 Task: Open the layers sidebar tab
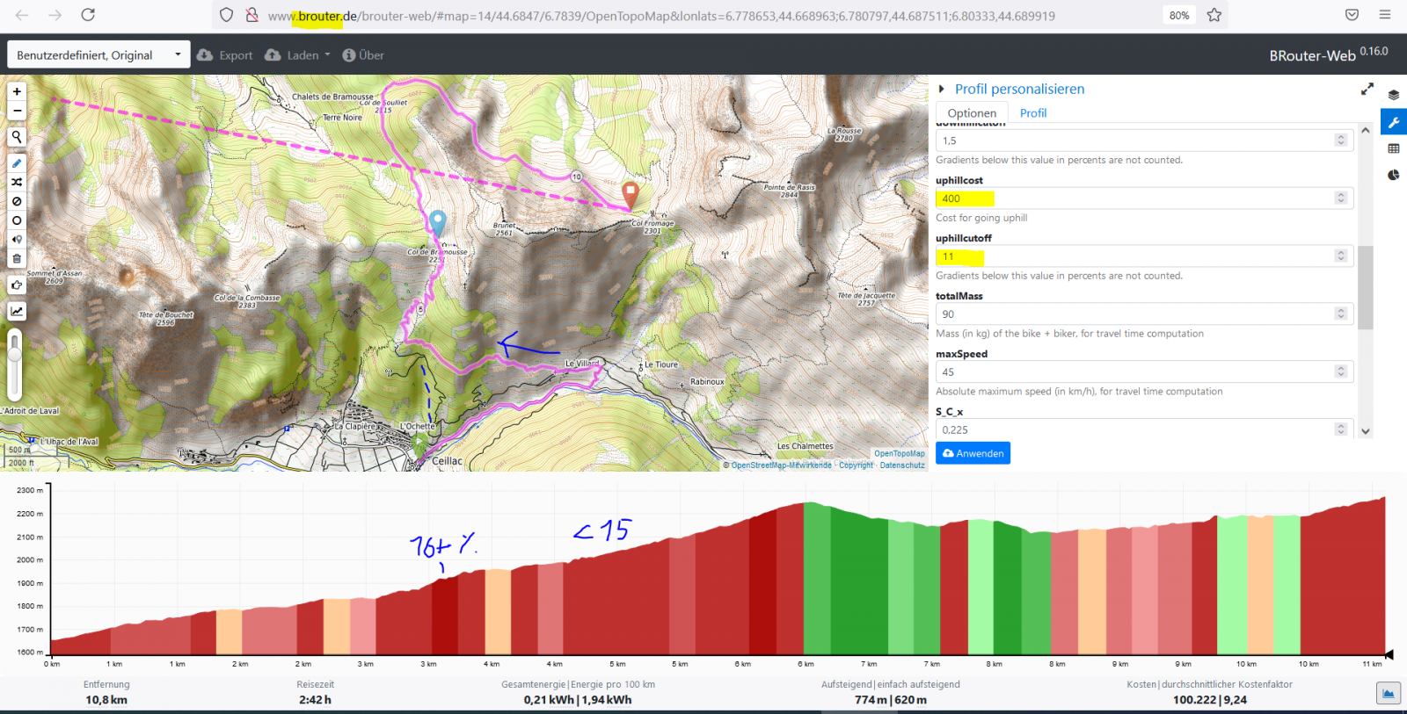pyautogui.click(x=1394, y=95)
